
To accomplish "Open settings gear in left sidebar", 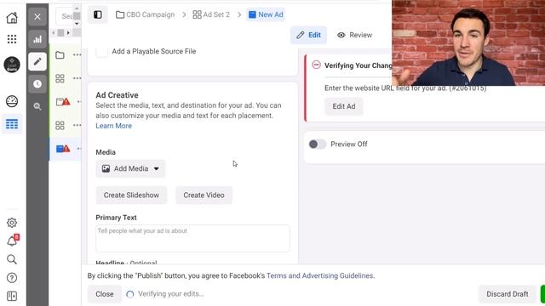I will (12, 223).
